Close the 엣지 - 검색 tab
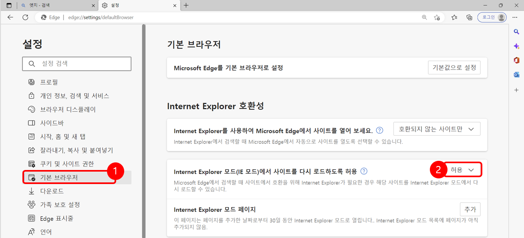The image size is (524, 238). pyautogui.click(x=94, y=6)
